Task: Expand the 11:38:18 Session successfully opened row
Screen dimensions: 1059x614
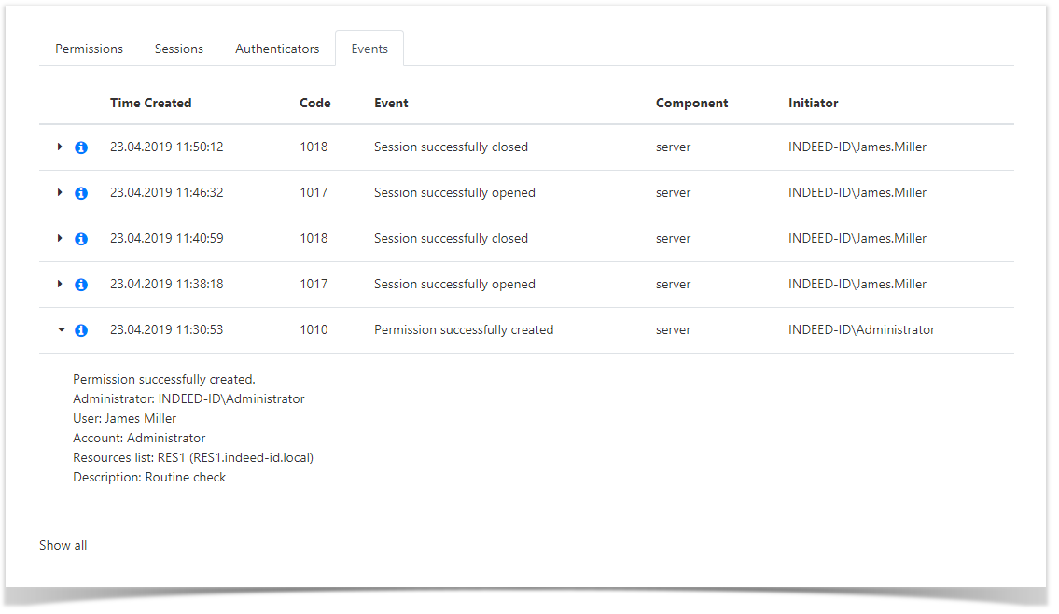Action: click(x=60, y=284)
